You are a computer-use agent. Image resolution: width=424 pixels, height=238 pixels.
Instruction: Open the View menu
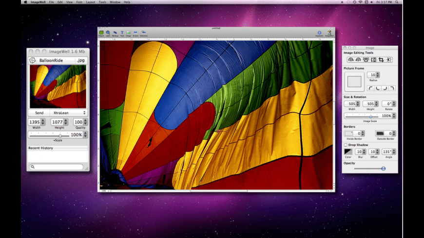pos(70,2)
